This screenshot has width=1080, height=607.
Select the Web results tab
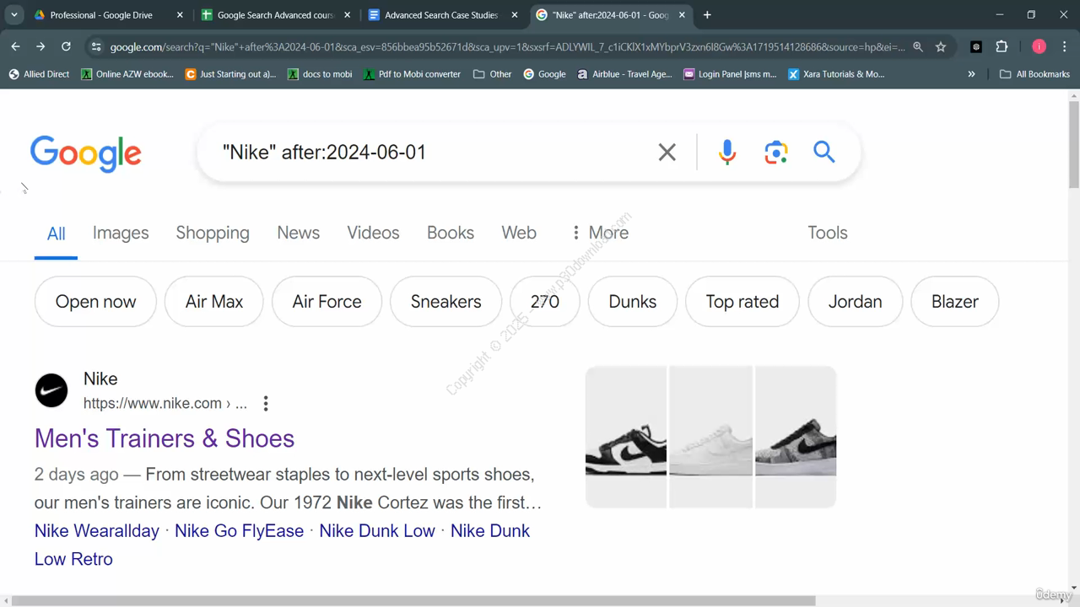coord(519,233)
